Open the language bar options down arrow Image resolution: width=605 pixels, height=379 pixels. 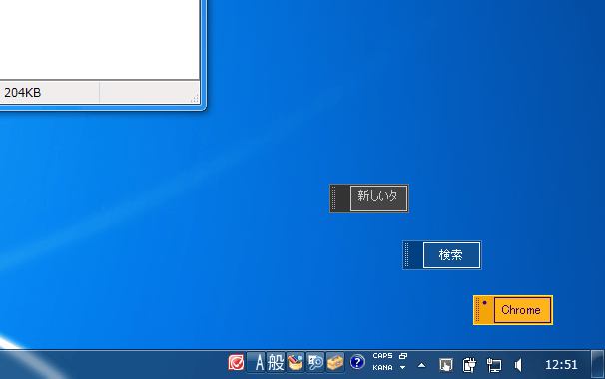point(402,368)
